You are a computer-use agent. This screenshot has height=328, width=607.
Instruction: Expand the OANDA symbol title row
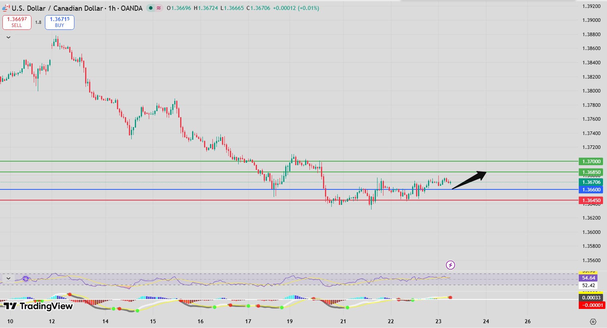point(131,8)
